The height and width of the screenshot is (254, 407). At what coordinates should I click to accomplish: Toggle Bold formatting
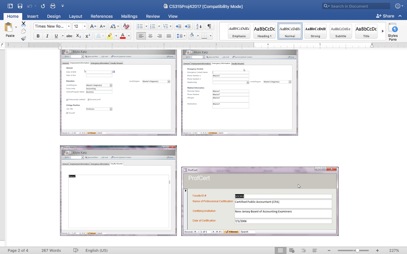38,36
